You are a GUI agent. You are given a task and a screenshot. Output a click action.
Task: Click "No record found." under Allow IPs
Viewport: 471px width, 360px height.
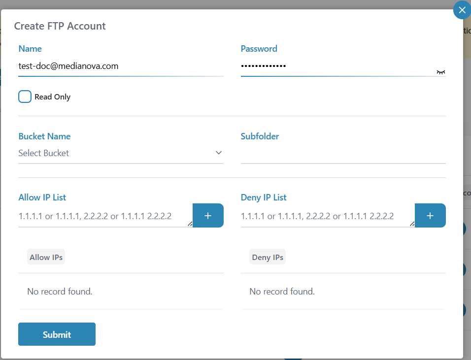click(x=60, y=292)
